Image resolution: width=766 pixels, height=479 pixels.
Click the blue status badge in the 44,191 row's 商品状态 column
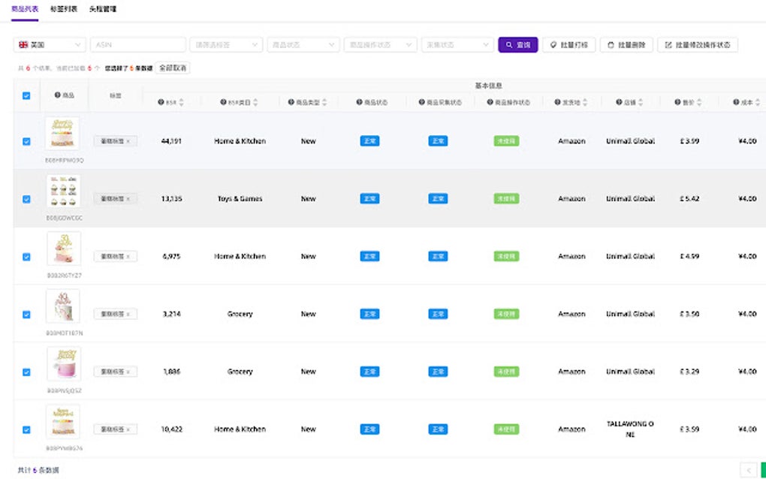pos(369,141)
